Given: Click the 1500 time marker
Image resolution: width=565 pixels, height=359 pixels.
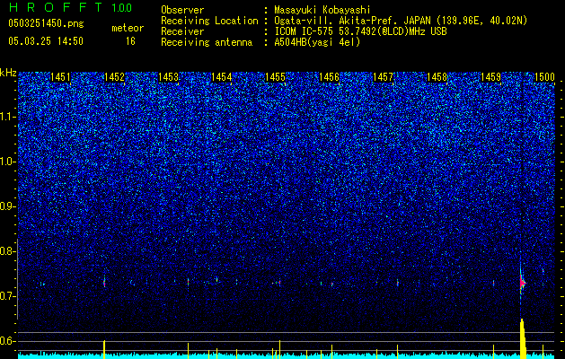Looking at the screenshot, I should click(x=544, y=77).
